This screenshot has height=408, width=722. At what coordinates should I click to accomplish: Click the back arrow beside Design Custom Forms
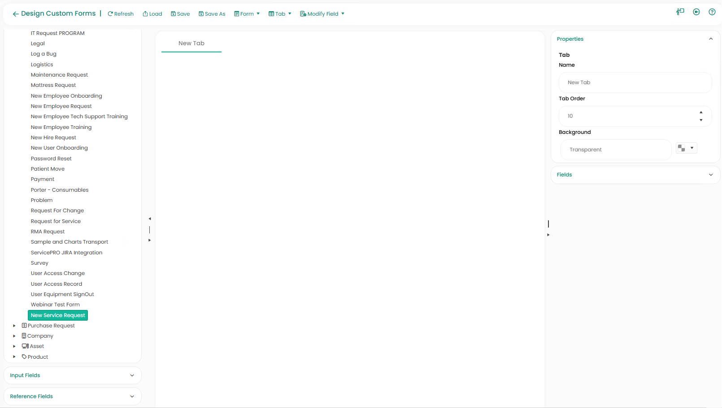point(15,14)
